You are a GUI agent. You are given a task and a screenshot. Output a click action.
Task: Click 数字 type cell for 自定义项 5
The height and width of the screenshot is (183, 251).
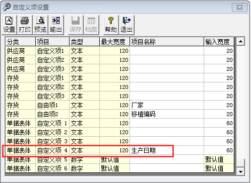click(x=85, y=159)
